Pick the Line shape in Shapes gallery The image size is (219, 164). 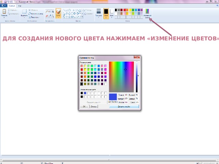(x=64, y=10)
